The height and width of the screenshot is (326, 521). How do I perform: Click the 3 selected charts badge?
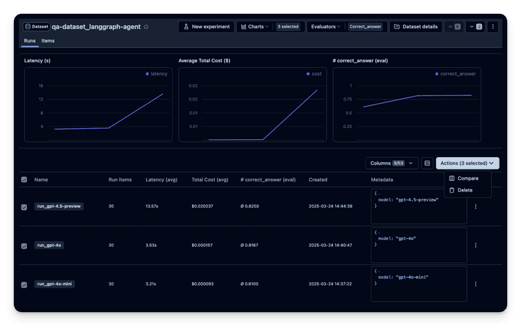288,26
